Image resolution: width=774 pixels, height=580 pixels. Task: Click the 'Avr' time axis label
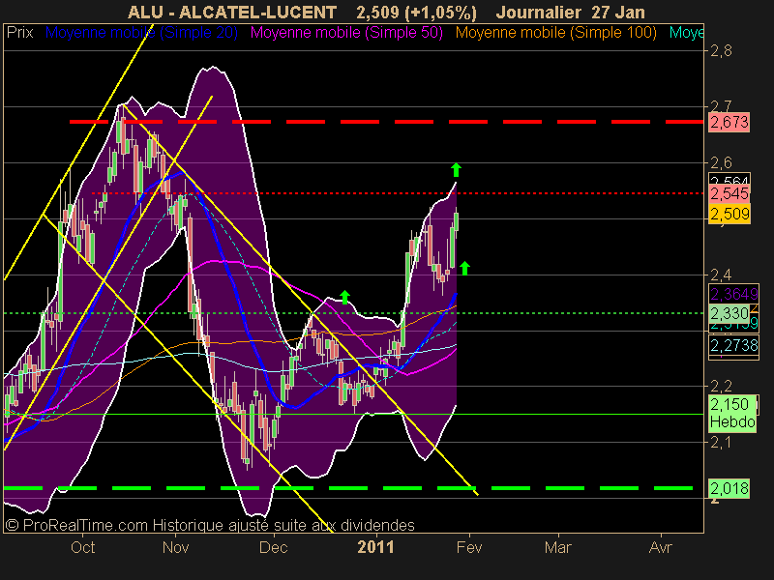coord(661,547)
